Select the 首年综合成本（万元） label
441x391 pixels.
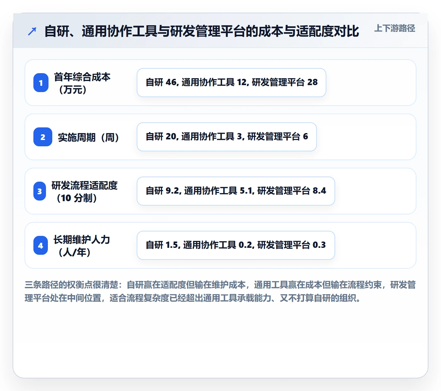click(x=82, y=83)
